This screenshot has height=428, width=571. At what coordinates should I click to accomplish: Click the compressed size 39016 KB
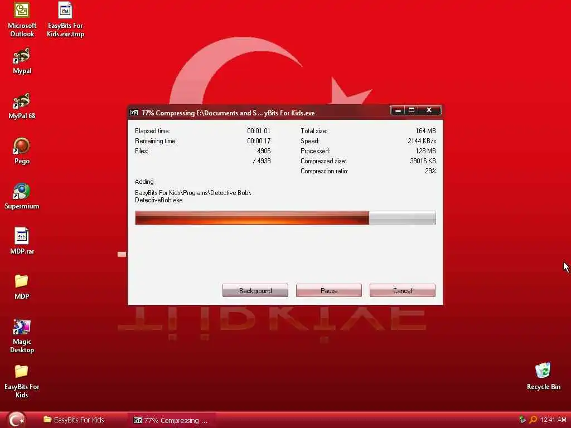[423, 161]
